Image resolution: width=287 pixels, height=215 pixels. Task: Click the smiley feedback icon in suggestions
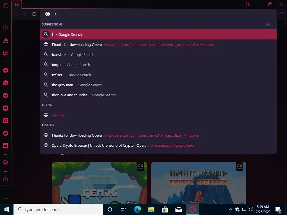point(268,25)
